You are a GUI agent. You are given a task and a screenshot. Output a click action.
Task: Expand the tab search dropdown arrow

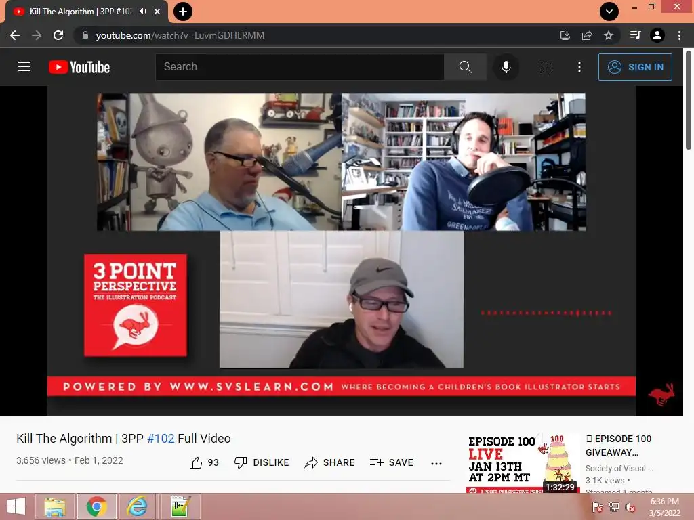[x=609, y=12]
